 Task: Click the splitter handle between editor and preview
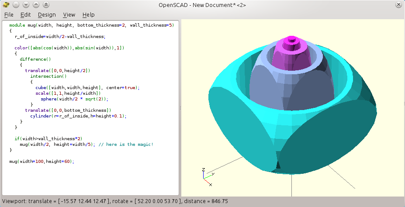(180, 107)
